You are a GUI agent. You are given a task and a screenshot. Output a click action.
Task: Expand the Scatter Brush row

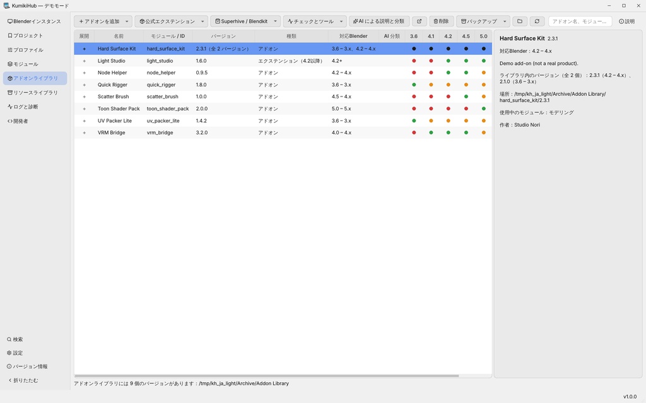pyautogui.click(x=85, y=97)
